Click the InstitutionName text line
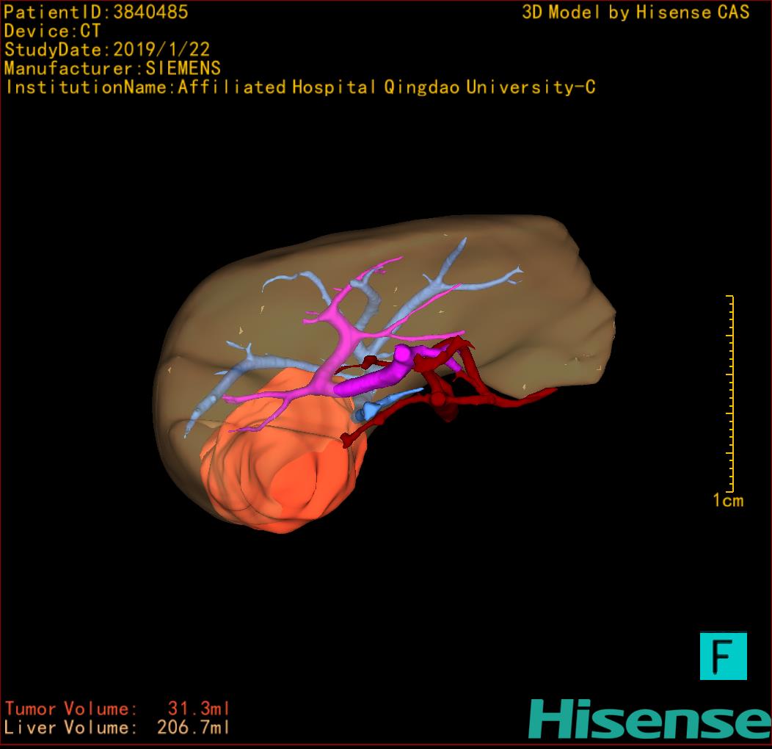Screen dimensions: 772x749 pos(299,87)
